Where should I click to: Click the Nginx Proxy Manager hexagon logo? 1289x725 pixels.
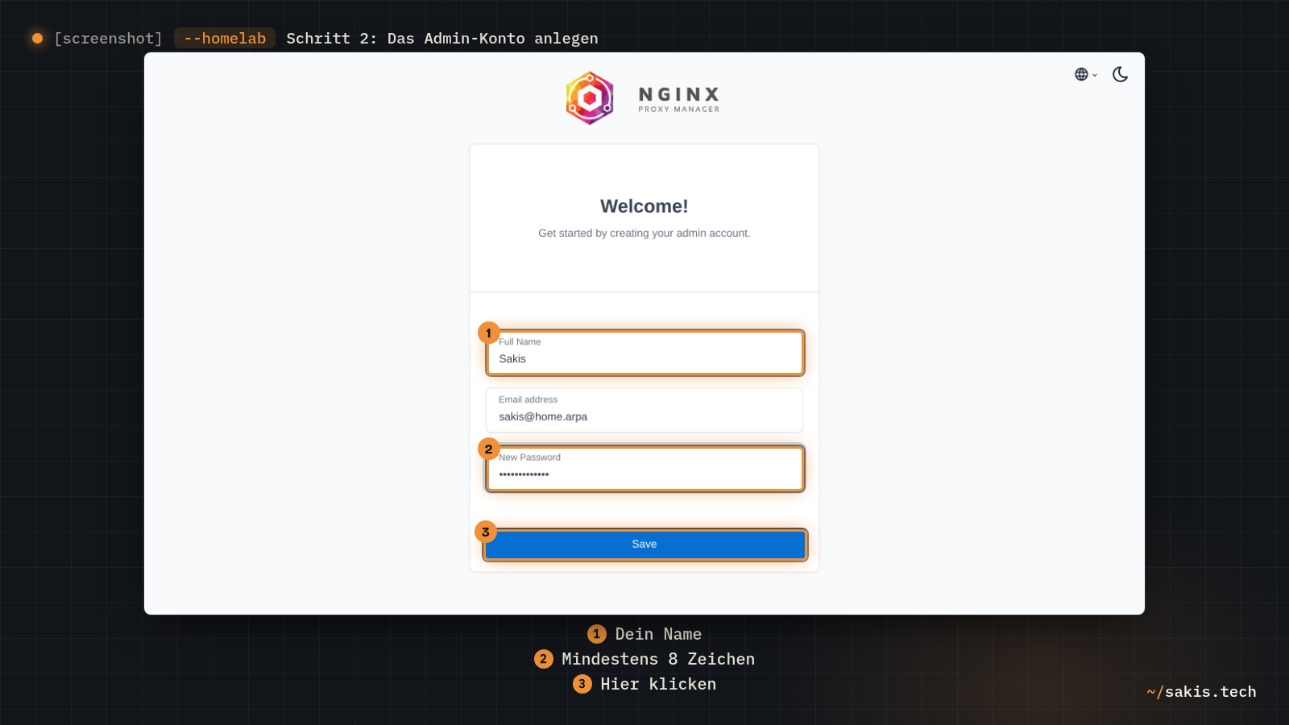tap(590, 98)
